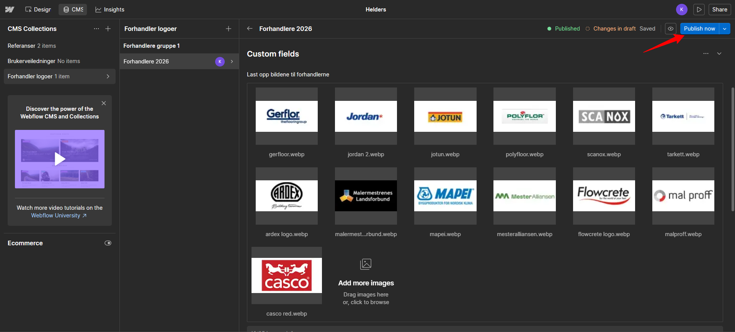
Task: Click the preview play icon in top bar
Action: click(x=699, y=10)
